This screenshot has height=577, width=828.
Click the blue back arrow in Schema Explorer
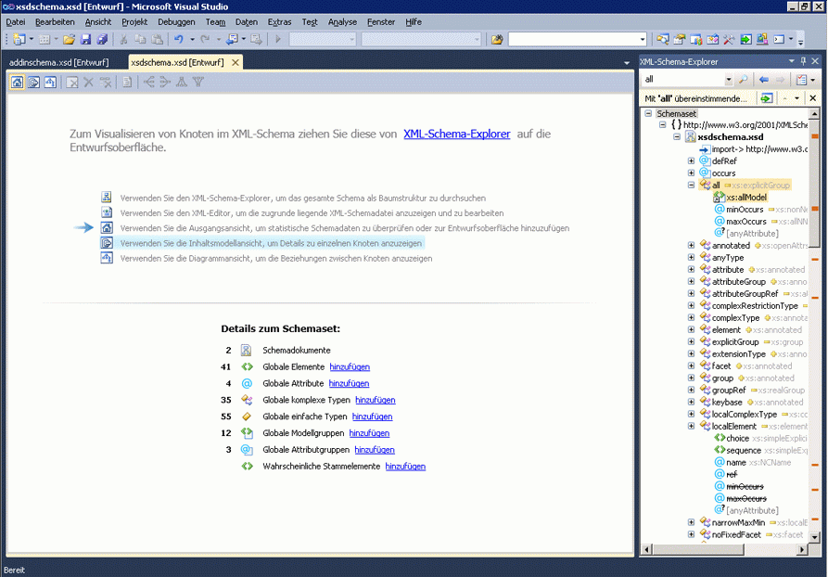(764, 79)
